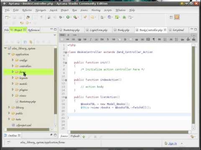
Task: Click the Forward navigation arrow icon
Action: [28, 23]
